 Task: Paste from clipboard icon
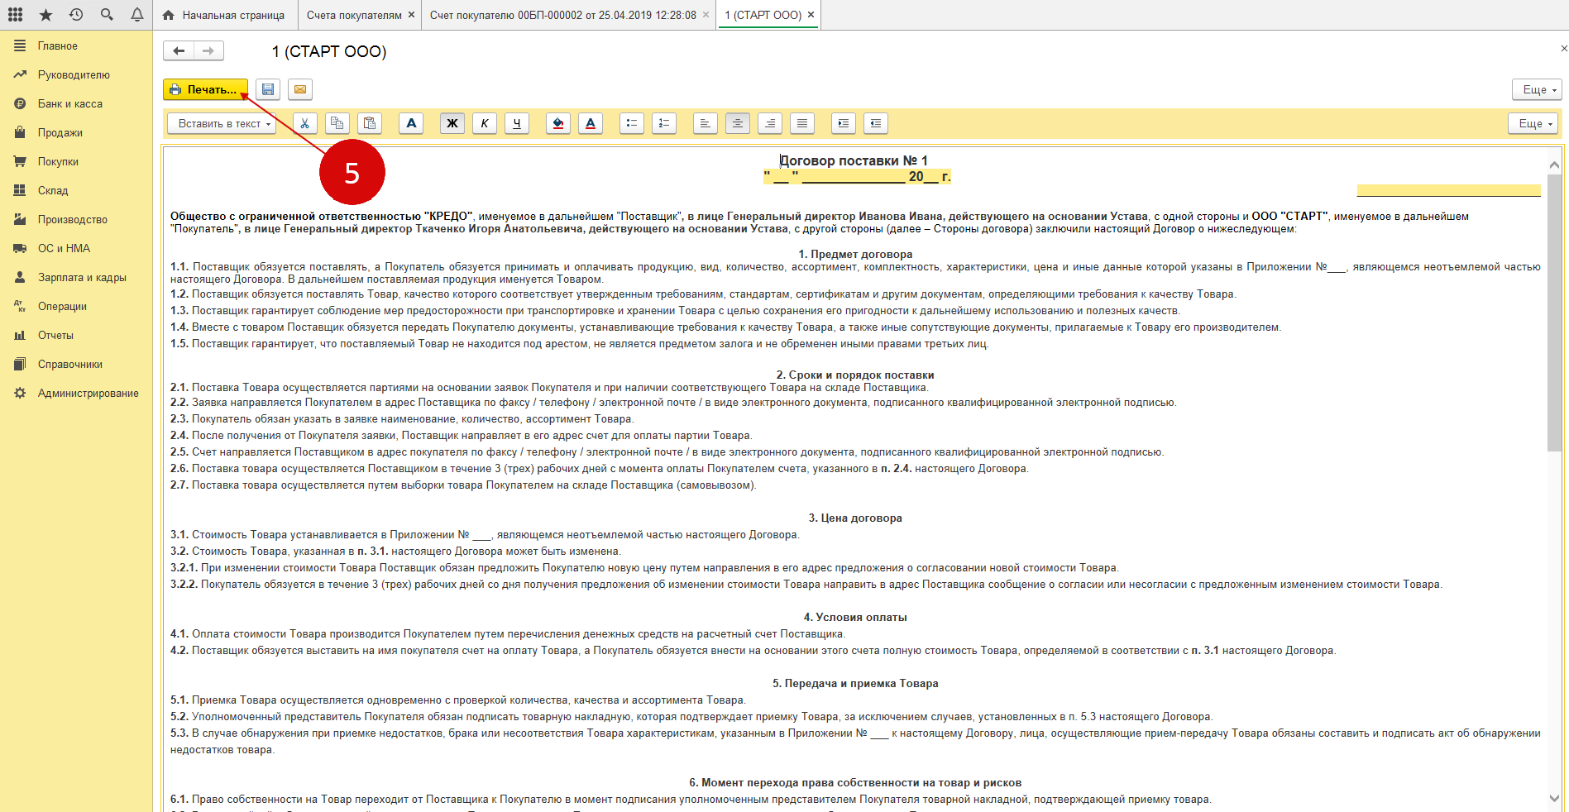point(370,123)
